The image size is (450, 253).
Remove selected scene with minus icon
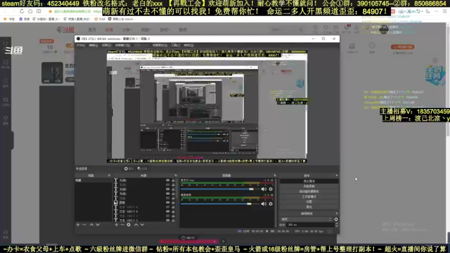point(84,225)
